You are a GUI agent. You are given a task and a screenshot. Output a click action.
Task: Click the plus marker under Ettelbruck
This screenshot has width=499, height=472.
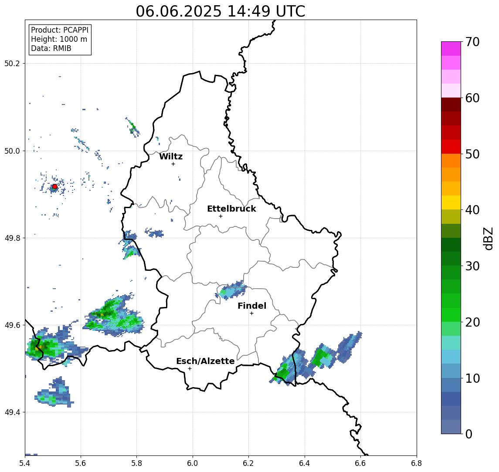click(221, 216)
